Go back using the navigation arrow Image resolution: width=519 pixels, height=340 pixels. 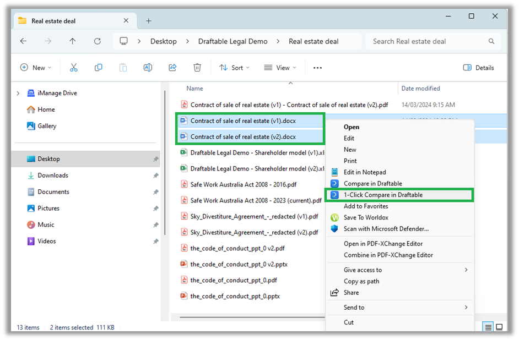tap(23, 41)
